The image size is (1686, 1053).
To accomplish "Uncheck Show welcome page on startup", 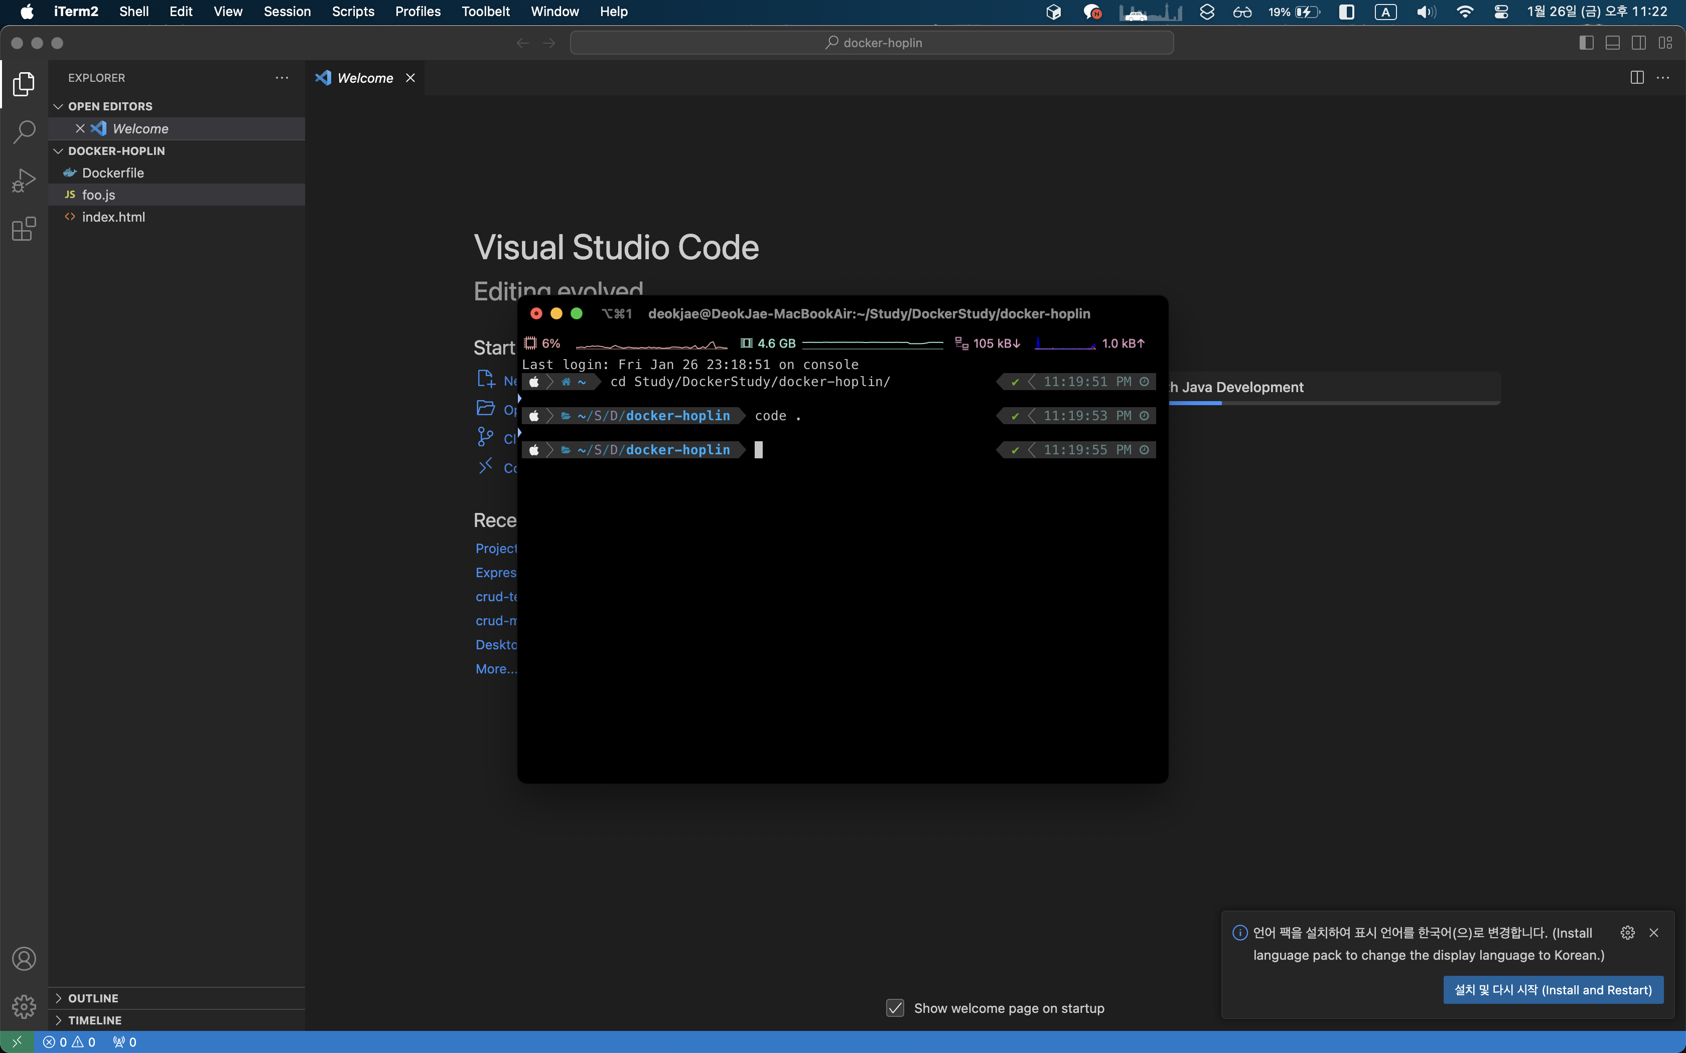I will (x=895, y=1008).
